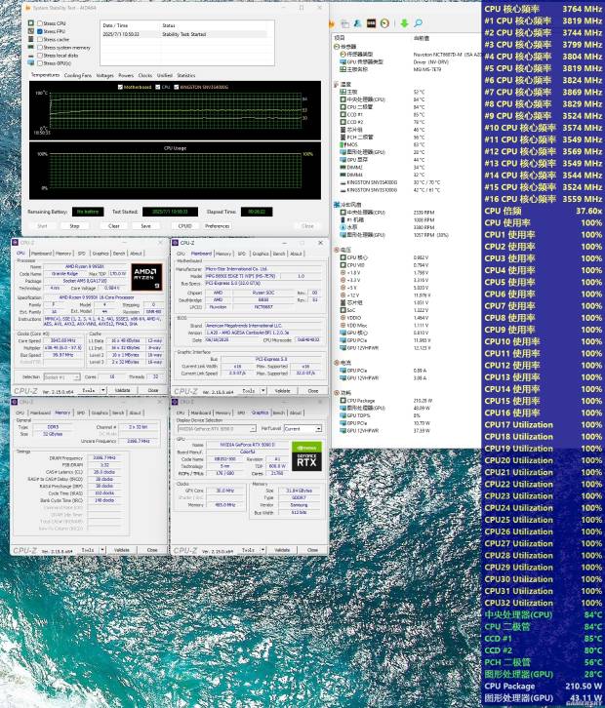Click the icon beside Stress FPU
605x708 pixels.
pos(30,31)
